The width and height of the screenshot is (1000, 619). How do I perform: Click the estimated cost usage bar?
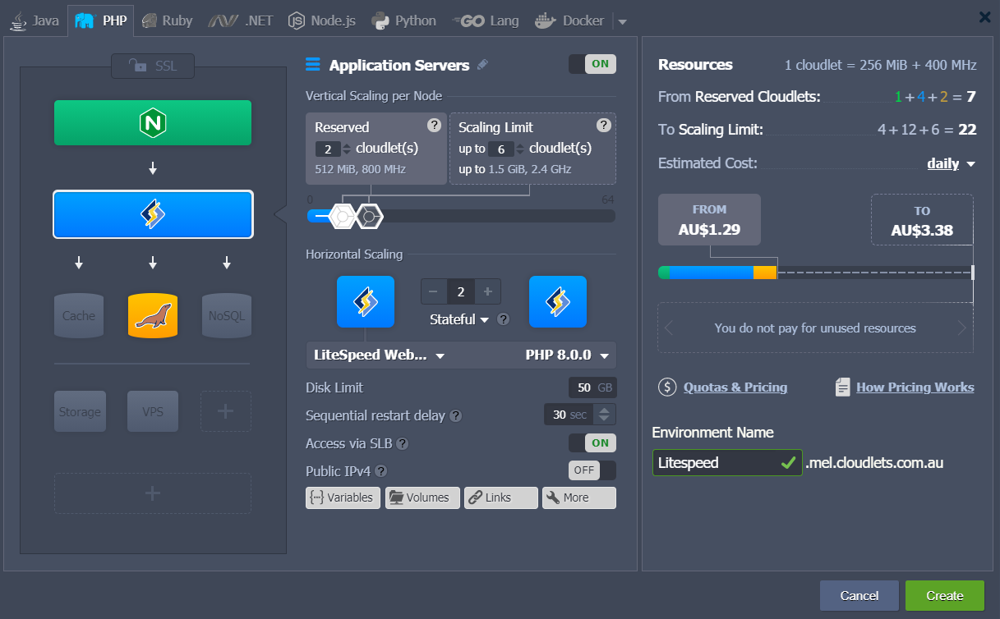(x=816, y=273)
